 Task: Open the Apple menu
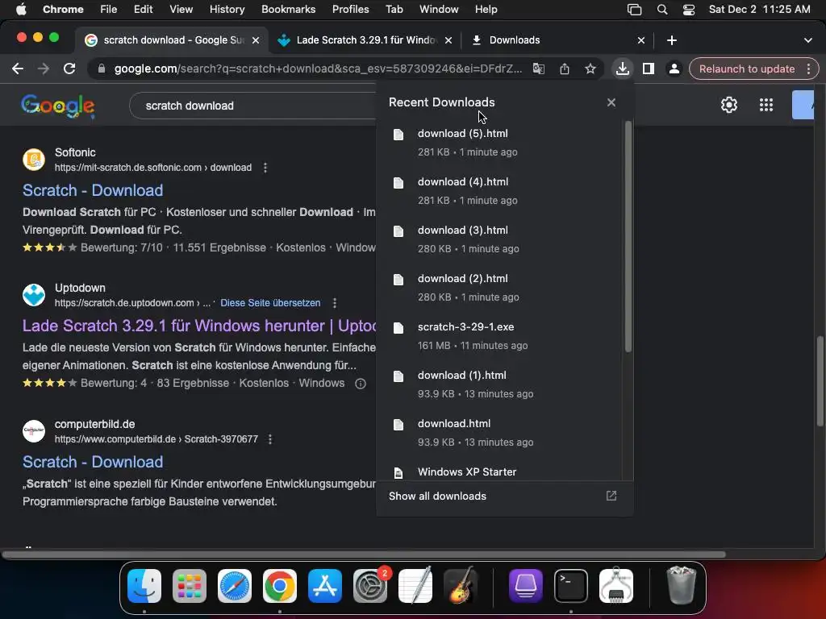(x=21, y=10)
